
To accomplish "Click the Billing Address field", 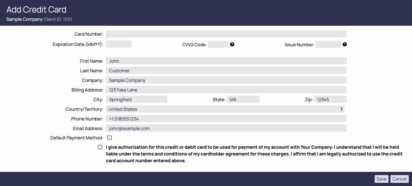I will pyautogui.click(x=226, y=90).
